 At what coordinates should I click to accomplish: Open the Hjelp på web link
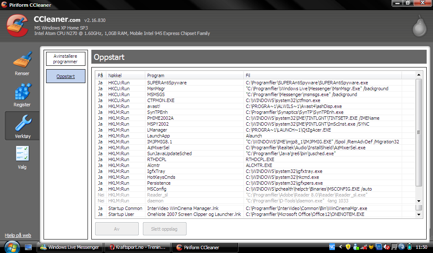(x=18, y=235)
